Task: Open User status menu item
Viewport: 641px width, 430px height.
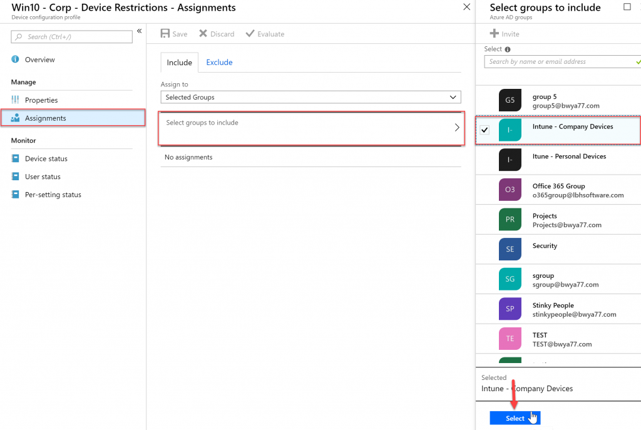Action: [43, 177]
